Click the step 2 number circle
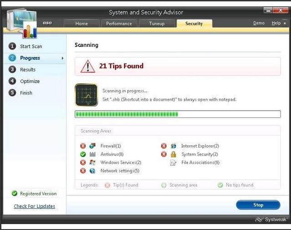 click(x=12, y=58)
